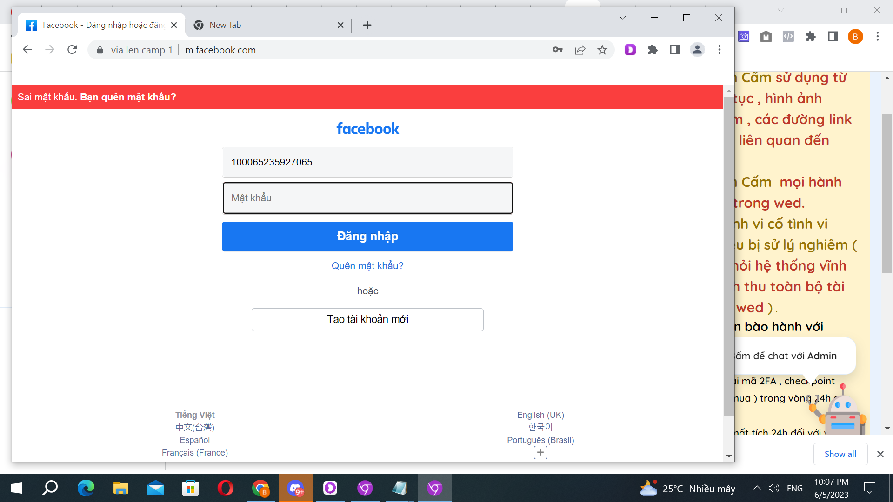
Task: Click the Tạo tài khoản mới button
Action: point(367,319)
